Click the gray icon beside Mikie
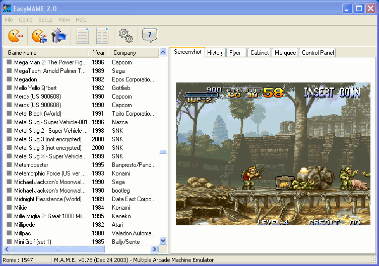 (9, 207)
